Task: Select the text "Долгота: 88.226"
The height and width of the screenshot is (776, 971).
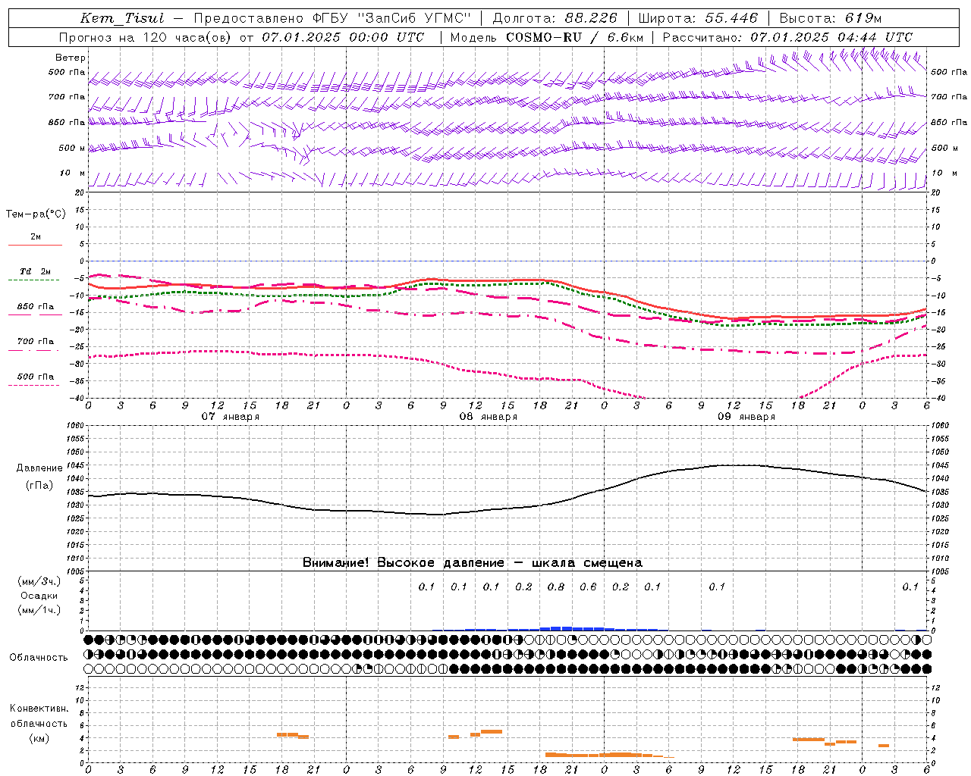Action: pyautogui.click(x=555, y=18)
